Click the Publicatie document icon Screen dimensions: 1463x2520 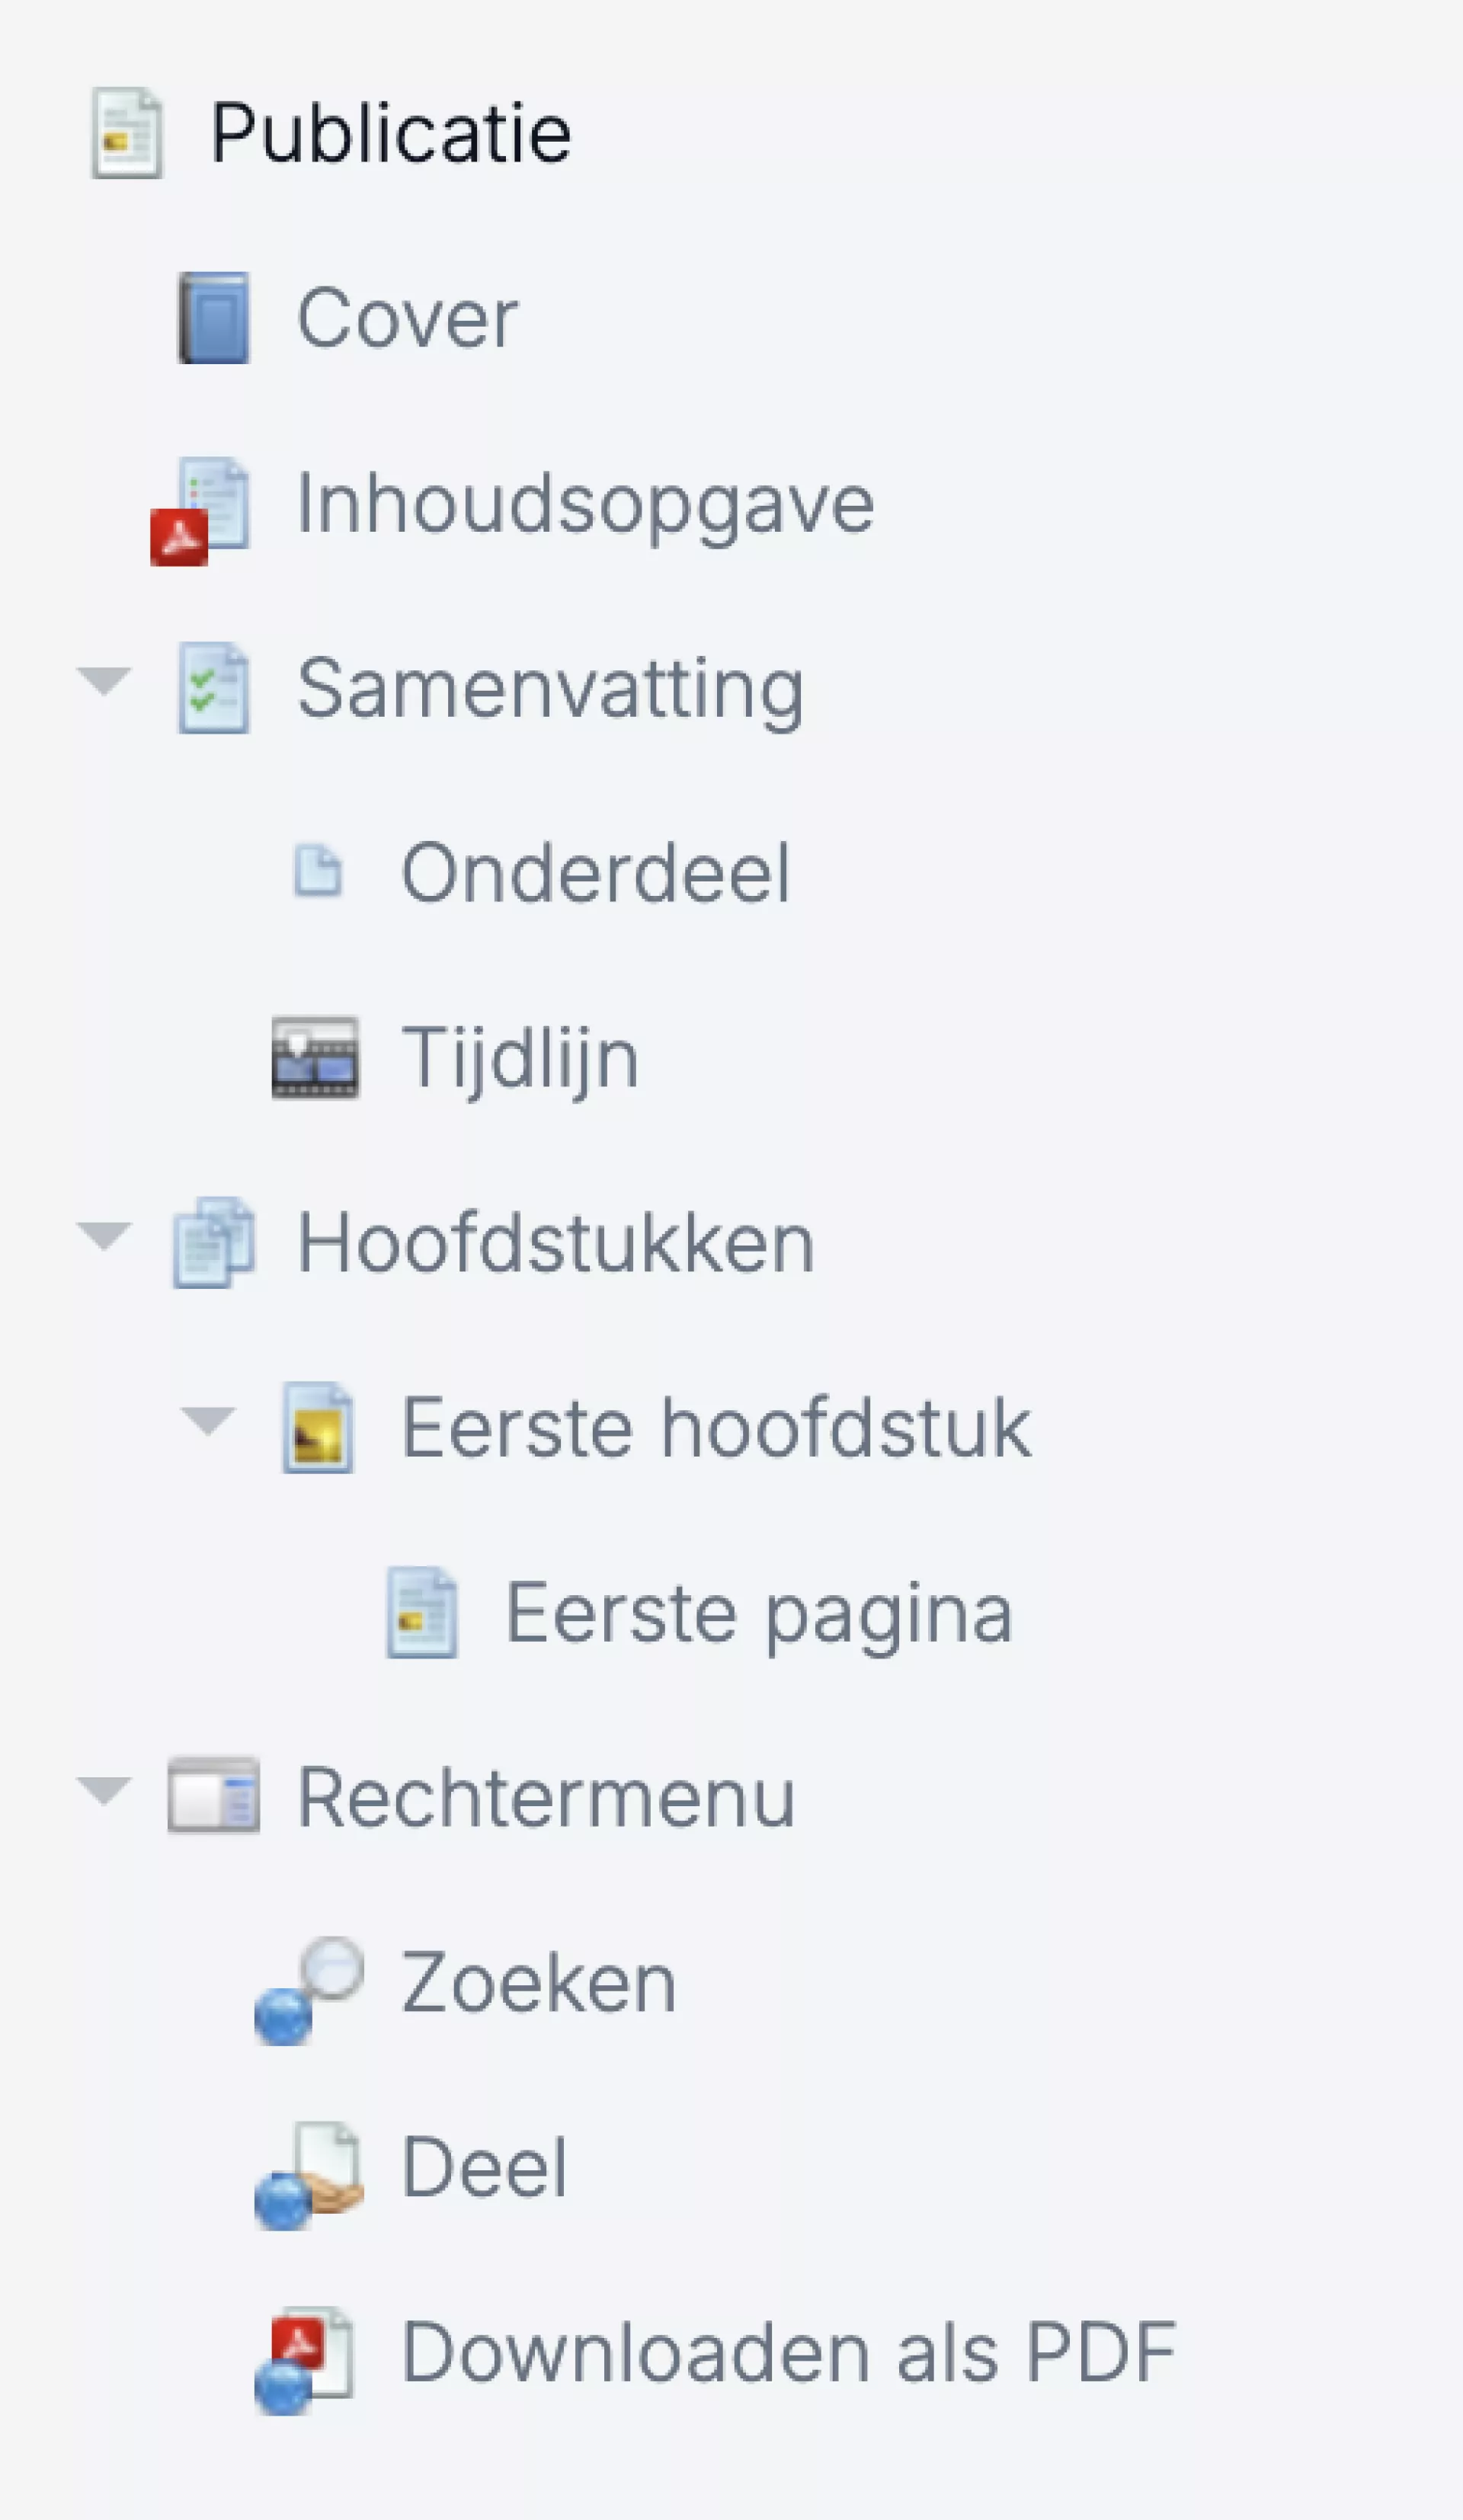(126, 133)
